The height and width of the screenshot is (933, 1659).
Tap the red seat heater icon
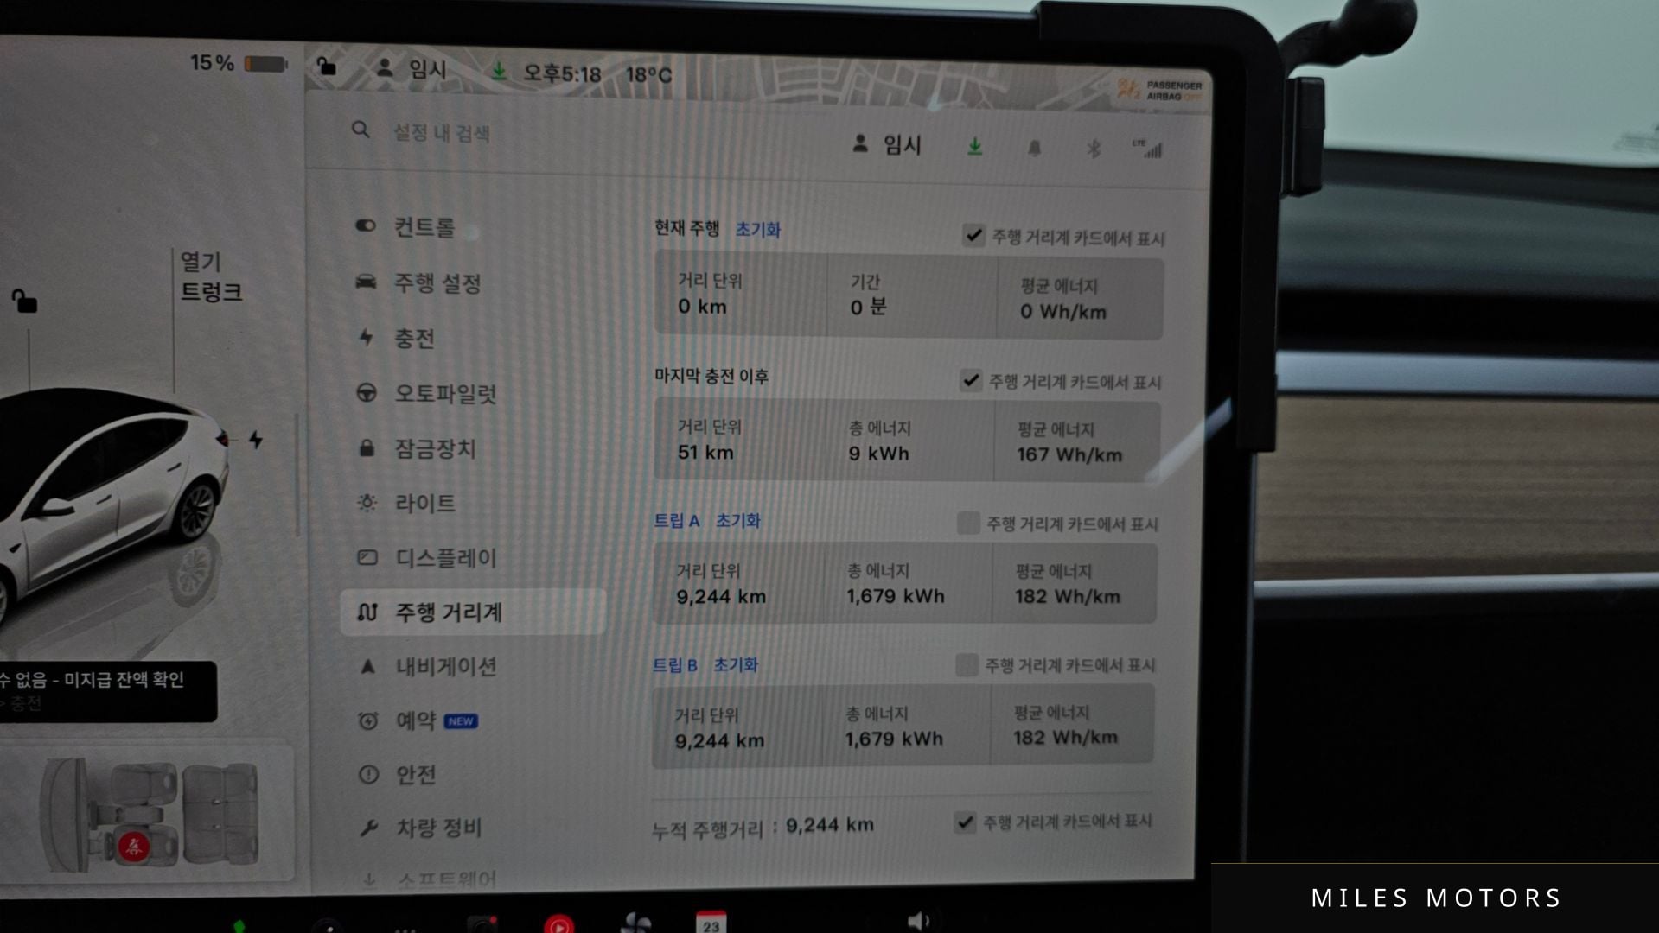click(133, 847)
